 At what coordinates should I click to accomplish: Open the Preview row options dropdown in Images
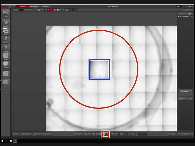tap(192, 17)
